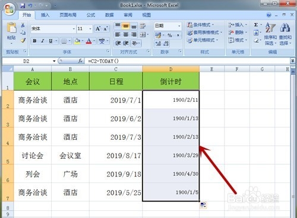Switch to 数据 ribbon tab

click(109, 15)
